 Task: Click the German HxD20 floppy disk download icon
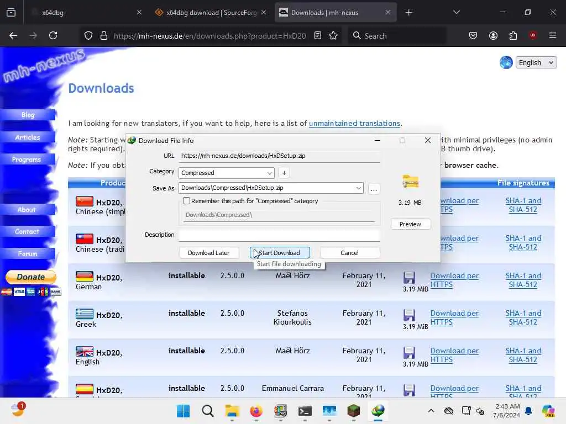[409, 278]
